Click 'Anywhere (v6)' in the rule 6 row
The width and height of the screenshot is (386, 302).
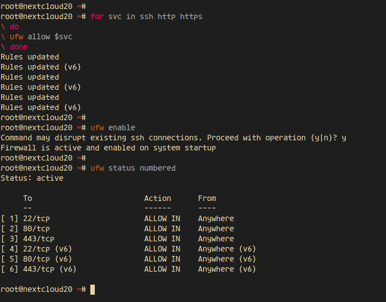pyautogui.click(x=227, y=269)
